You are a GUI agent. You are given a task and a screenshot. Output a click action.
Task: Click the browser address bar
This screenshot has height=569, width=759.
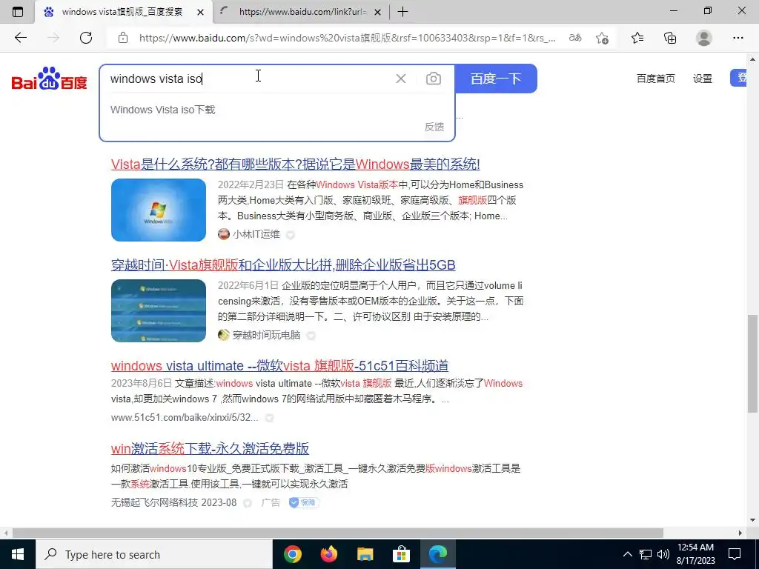point(347,38)
